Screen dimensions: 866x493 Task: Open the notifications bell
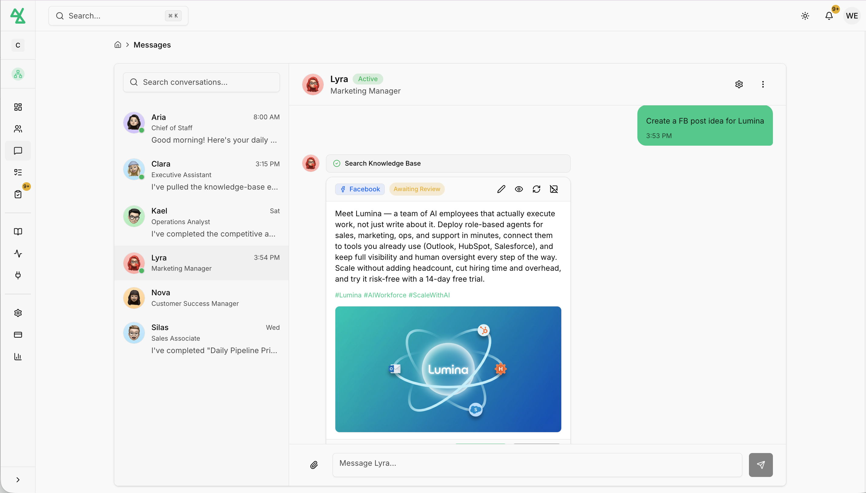pyautogui.click(x=829, y=16)
